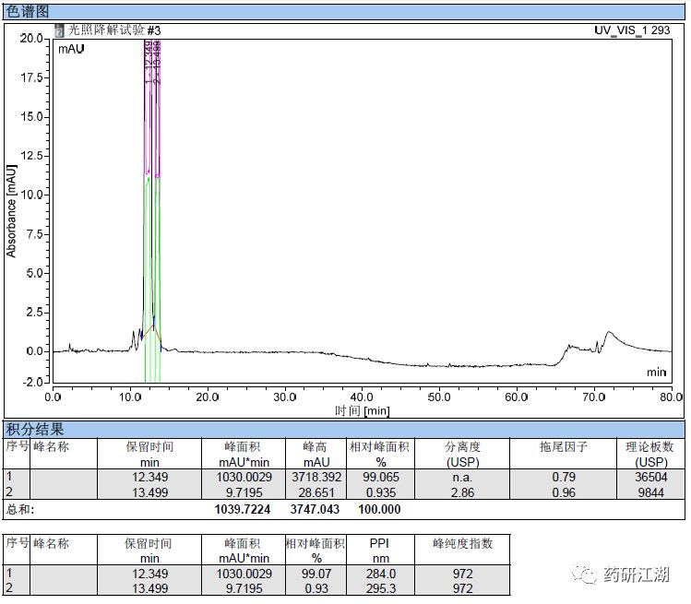Select peak 1 row with retention 12.349

[x=344, y=477]
